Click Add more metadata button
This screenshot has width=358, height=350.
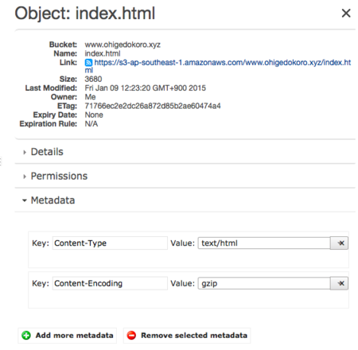(68, 336)
